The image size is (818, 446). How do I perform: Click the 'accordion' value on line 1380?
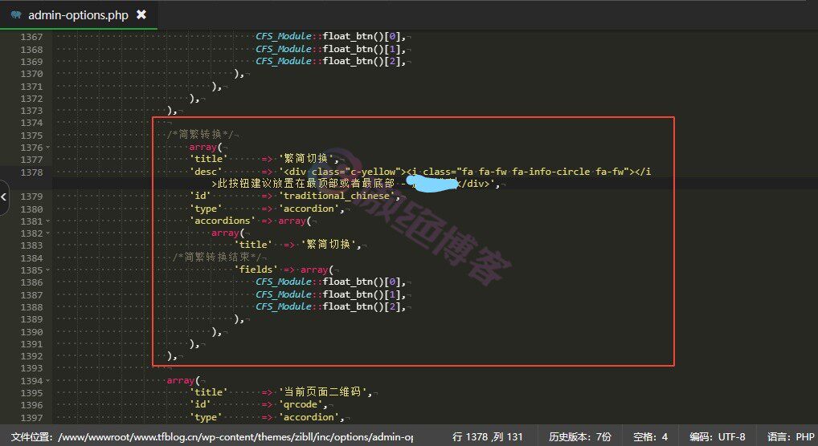[x=309, y=209]
